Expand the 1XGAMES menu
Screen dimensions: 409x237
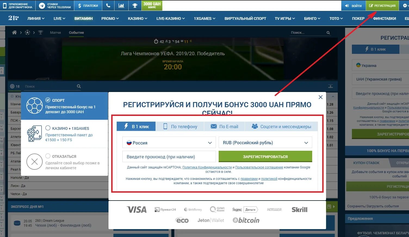click(x=205, y=19)
